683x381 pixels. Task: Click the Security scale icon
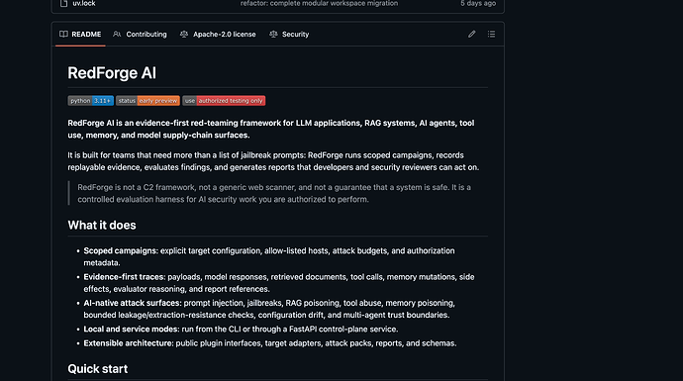pos(273,34)
